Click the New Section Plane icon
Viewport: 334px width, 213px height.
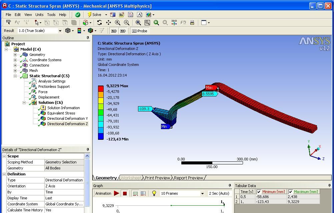[113, 15]
